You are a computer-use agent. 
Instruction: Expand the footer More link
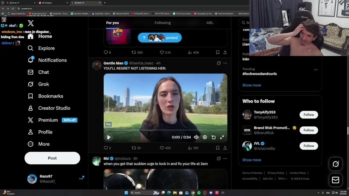point(283,179)
